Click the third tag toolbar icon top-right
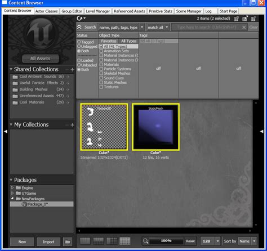The height and width of the screenshot is (251, 267). coord(253,19)
